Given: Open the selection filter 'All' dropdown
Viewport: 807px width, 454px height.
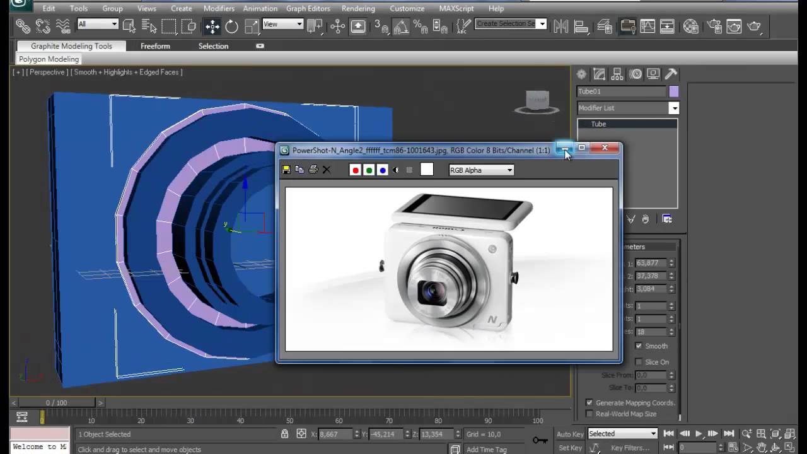Looking at the screenshot, I should coord(98,24).
